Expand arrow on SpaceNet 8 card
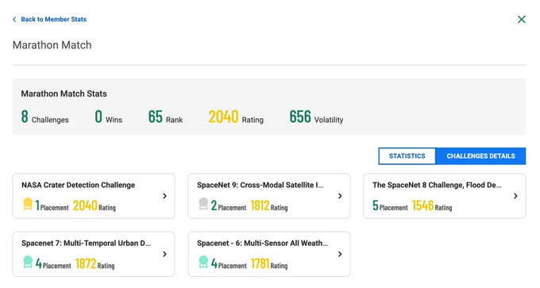This screenshot has width=540, height=288. click(x=515, y=196)
